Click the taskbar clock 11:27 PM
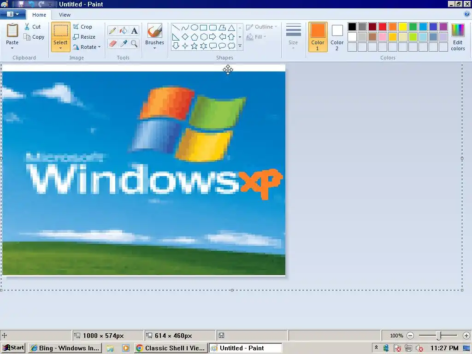 click(x=444, y=348)
